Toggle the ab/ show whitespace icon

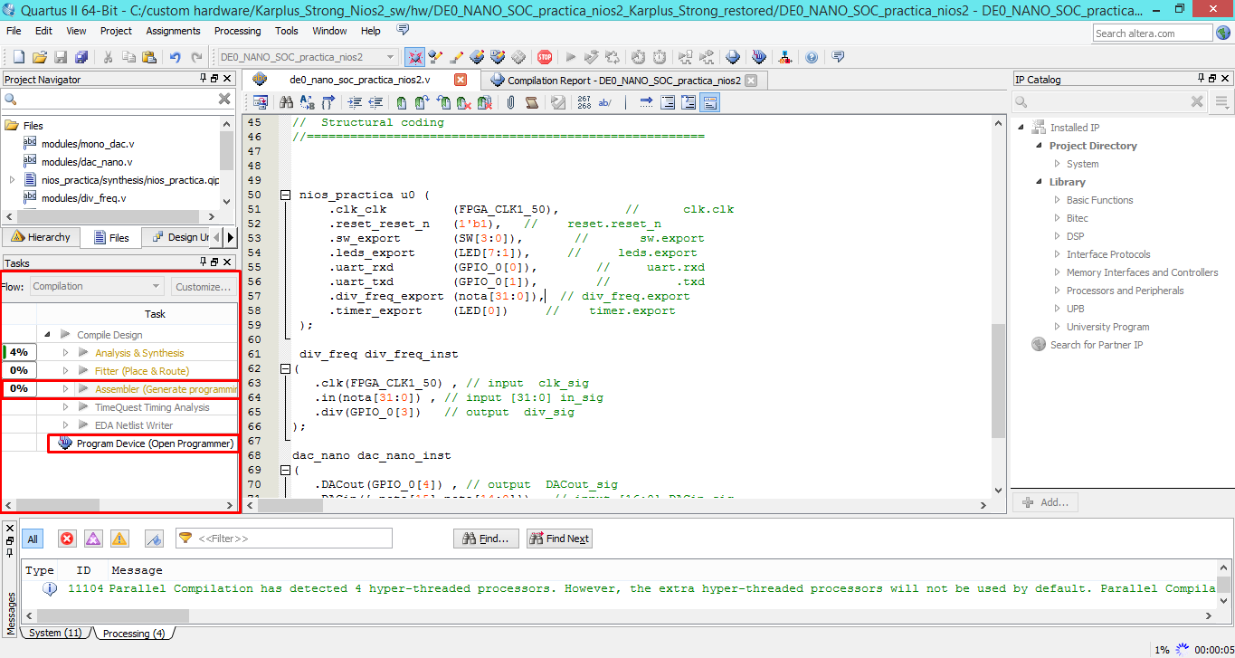605,102
